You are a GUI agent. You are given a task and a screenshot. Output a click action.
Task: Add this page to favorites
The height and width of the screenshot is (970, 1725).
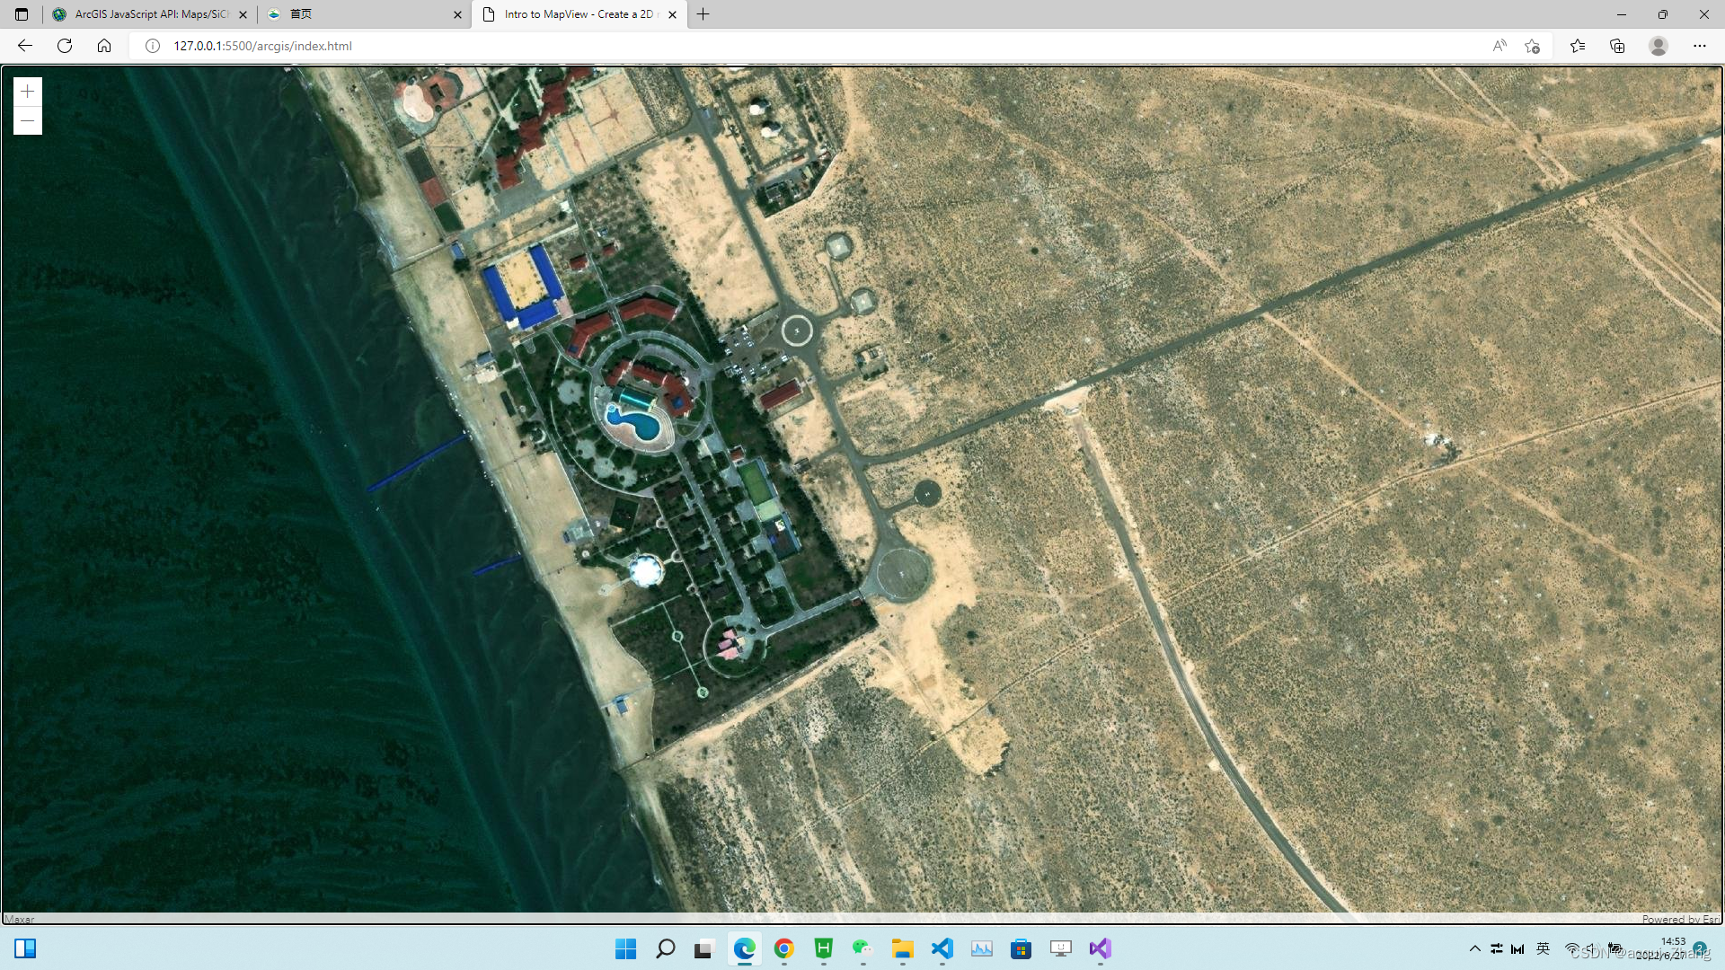click(x=1533, y=46)
